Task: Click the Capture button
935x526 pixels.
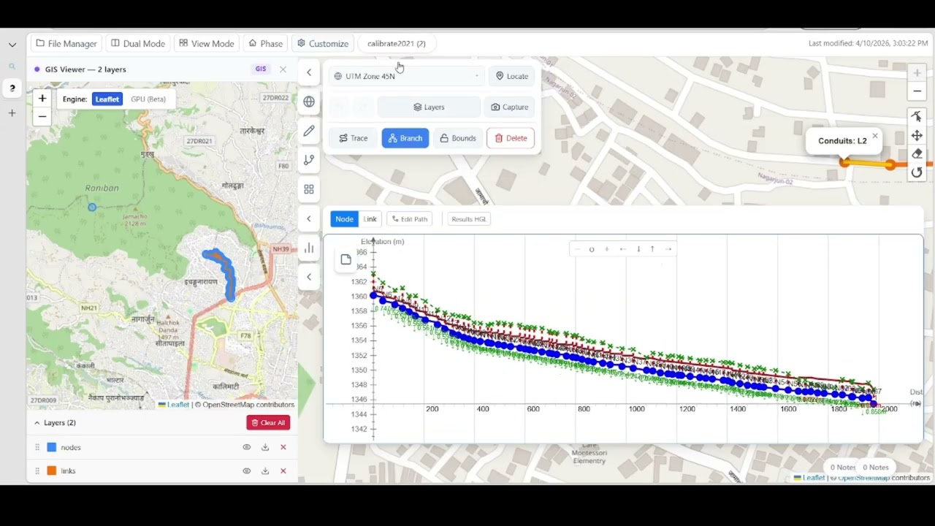Action: (x=510, y=107)
